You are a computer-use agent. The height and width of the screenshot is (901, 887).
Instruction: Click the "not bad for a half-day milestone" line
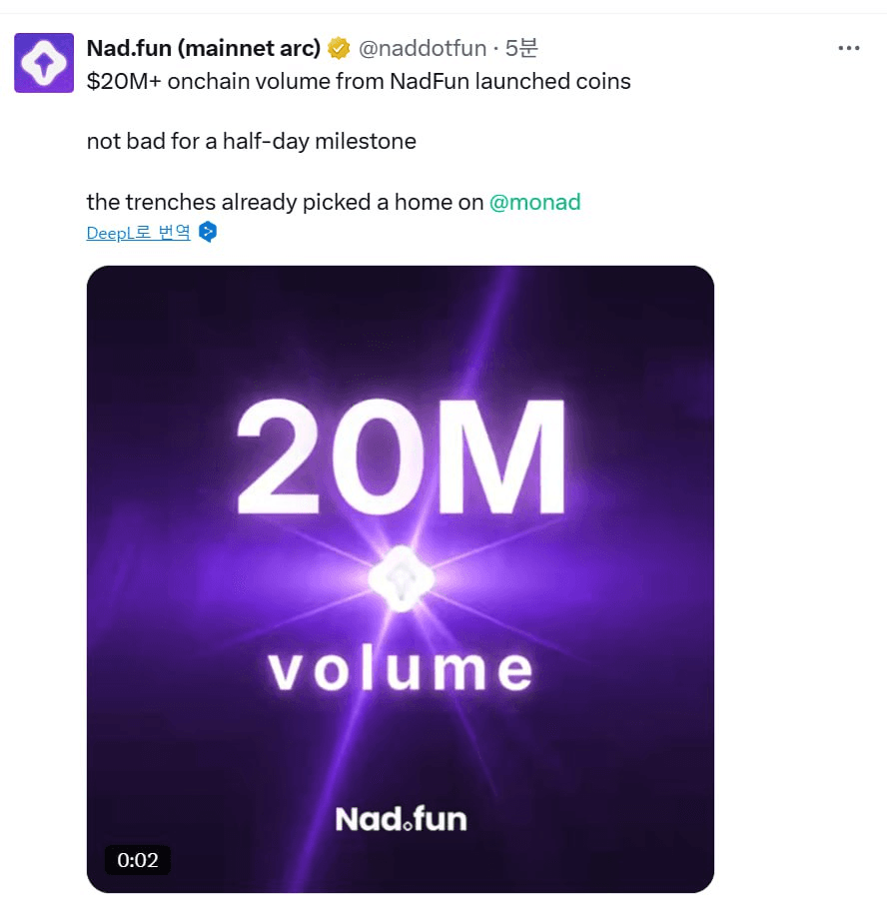pyautogui.click(x=251, y=141)
